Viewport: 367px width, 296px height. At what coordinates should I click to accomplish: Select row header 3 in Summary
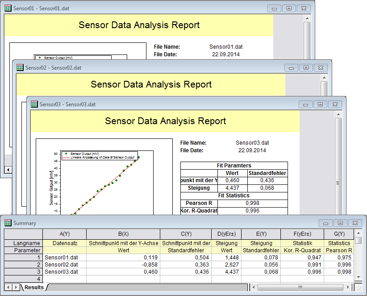point(24,271)
